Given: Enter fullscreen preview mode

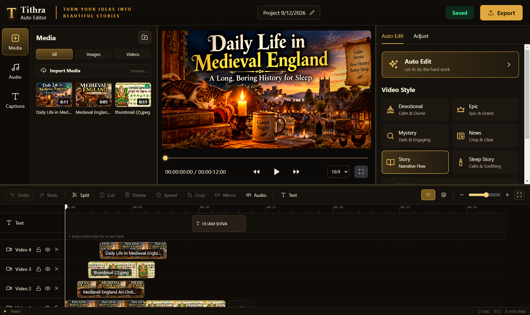Looking at the screenshot, I should (361, 172).
